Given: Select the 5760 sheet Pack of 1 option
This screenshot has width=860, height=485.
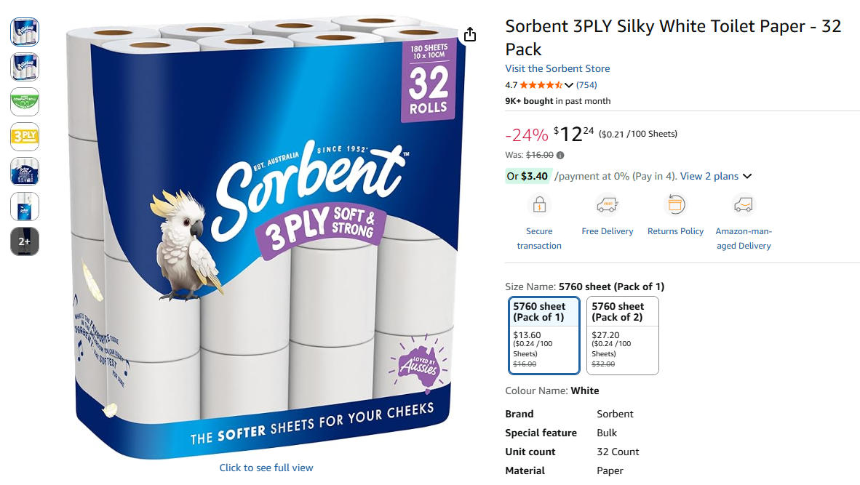Looking at the screenshot, I should pos(544,335).
